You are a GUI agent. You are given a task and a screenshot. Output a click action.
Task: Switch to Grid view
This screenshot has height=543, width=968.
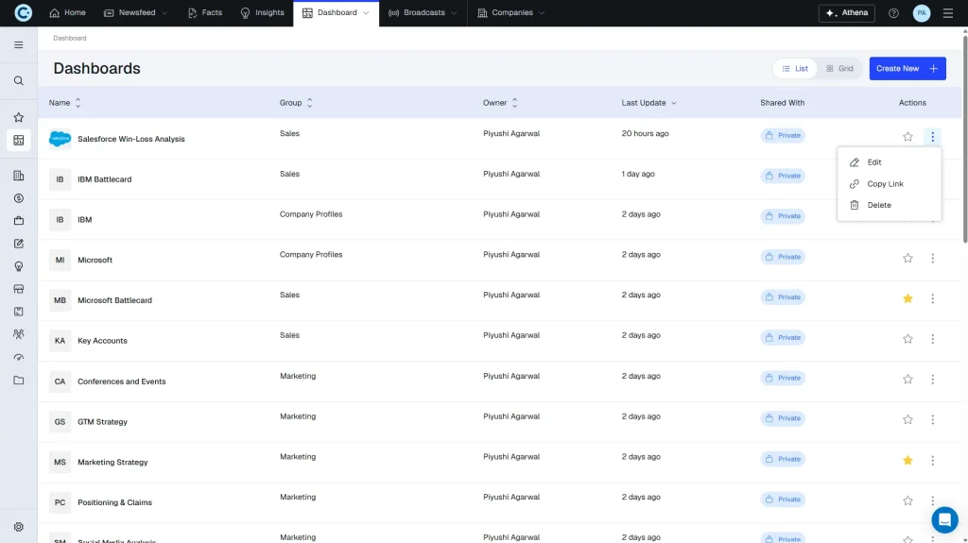[839, 69]
